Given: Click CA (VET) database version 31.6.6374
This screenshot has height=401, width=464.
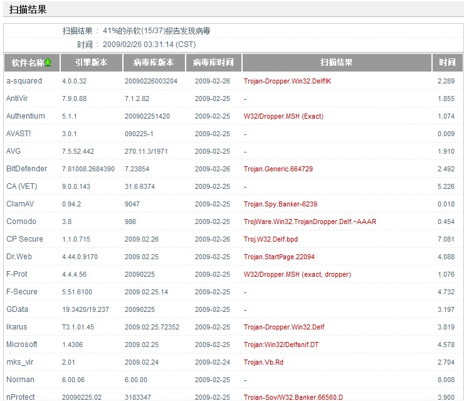Looking at the screenshot, I should [x=140, y=186].
